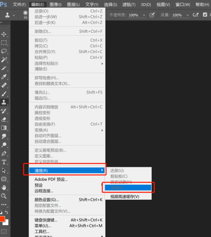The width and height of the screenshot is (211, 237).
Task: Open the 选择(S) menu
Action: [111, 4]
